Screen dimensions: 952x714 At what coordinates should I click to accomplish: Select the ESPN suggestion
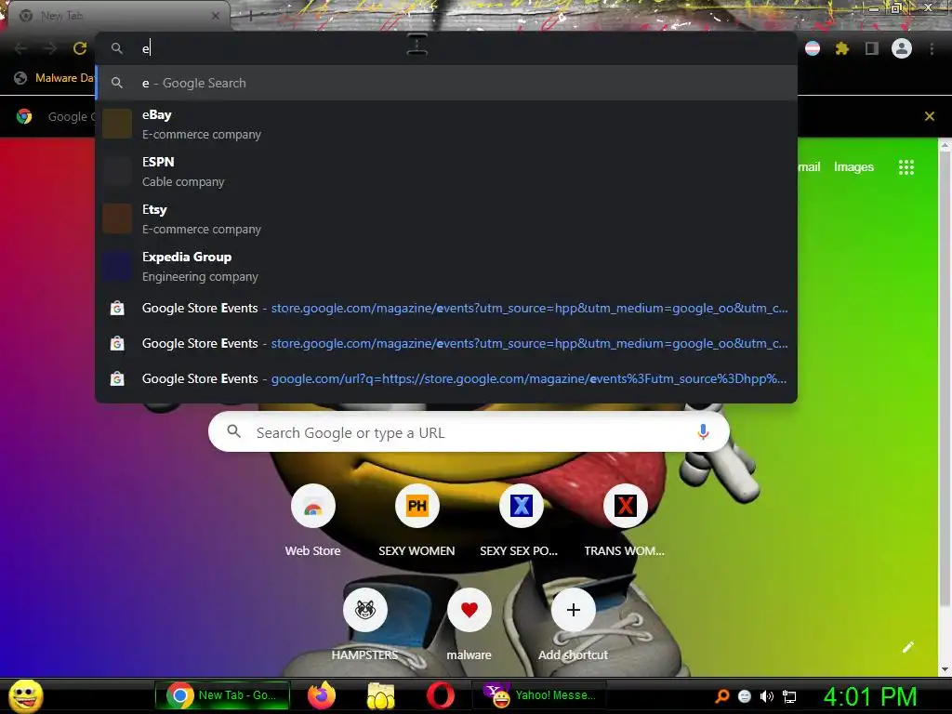coord(446,171)
